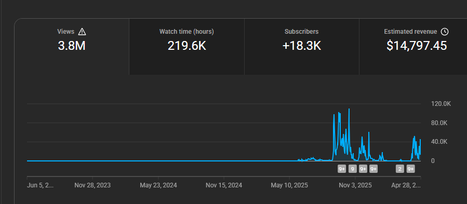Select the Subscribers metric tab
Viewport: 467px width, 204px height.
(302, 47)
